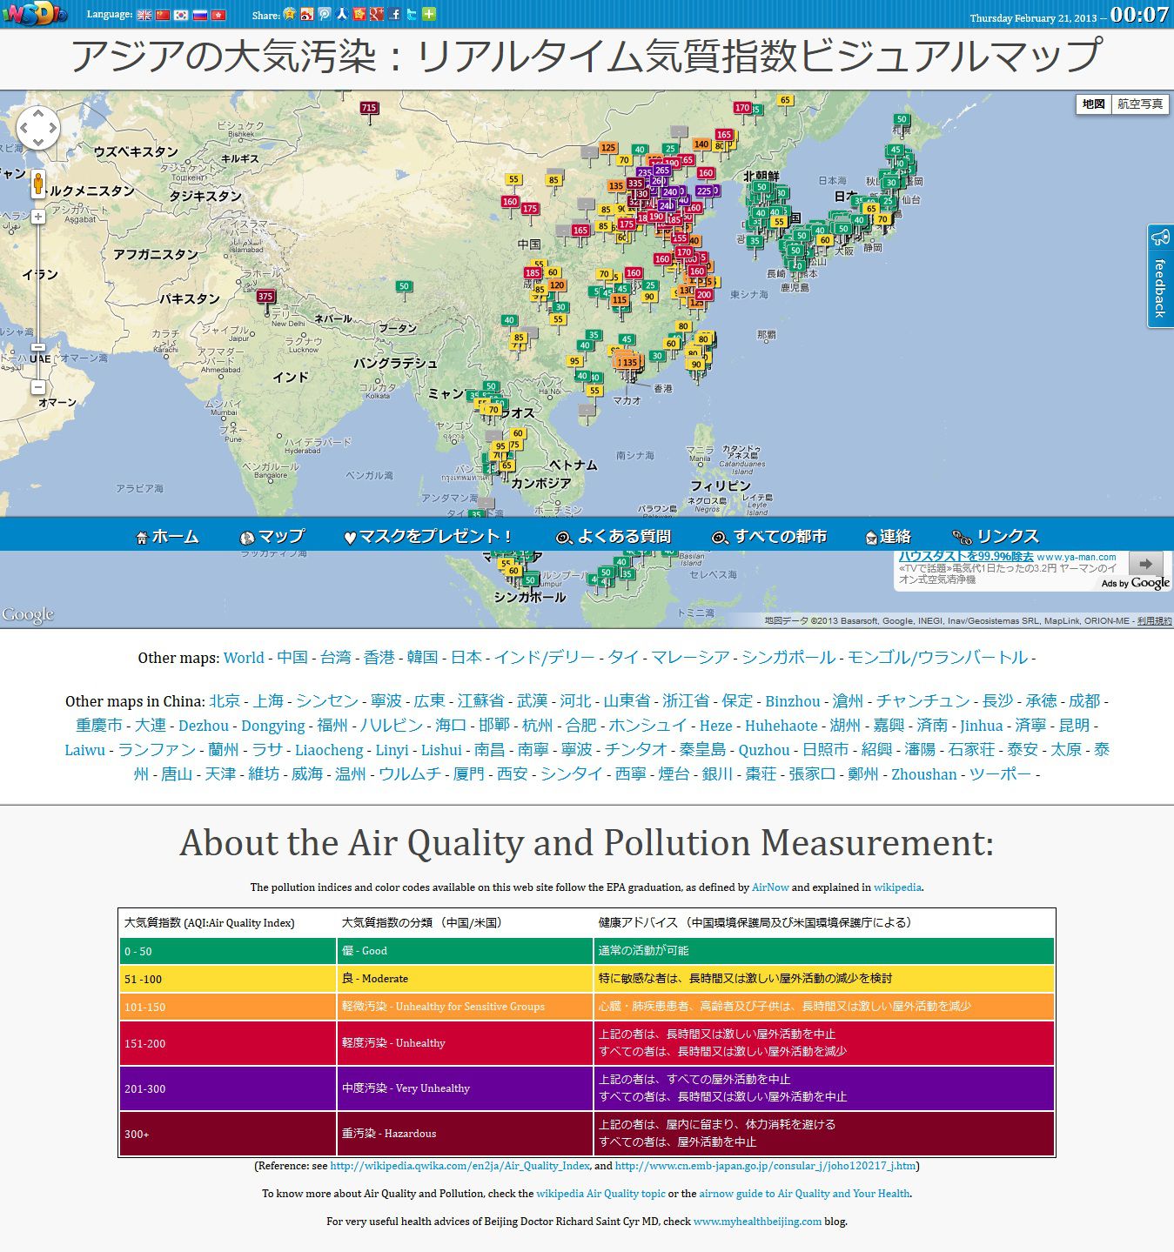Choose the South Korea flag language
1174x1252 pixels.
point(181,15)
